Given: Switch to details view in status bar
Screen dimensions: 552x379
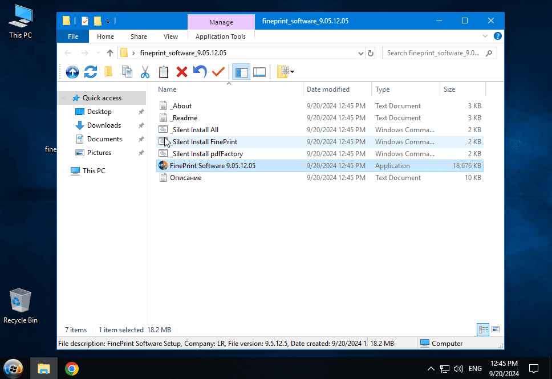Looking at the screenshot, I should (483, 330).
